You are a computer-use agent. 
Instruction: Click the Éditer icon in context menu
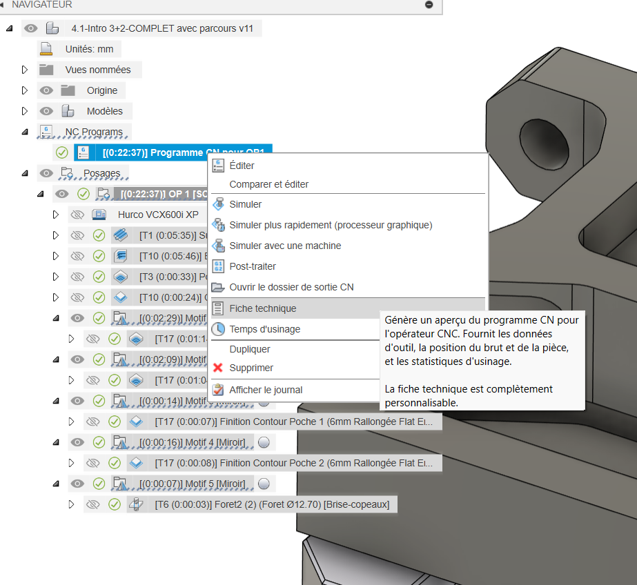218,166
